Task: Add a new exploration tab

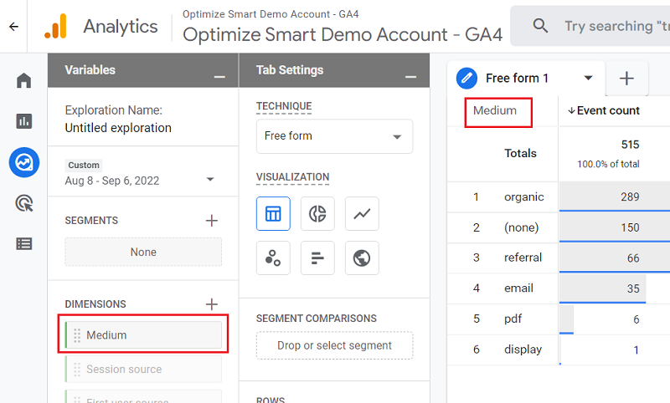Action: coord(626,79)
